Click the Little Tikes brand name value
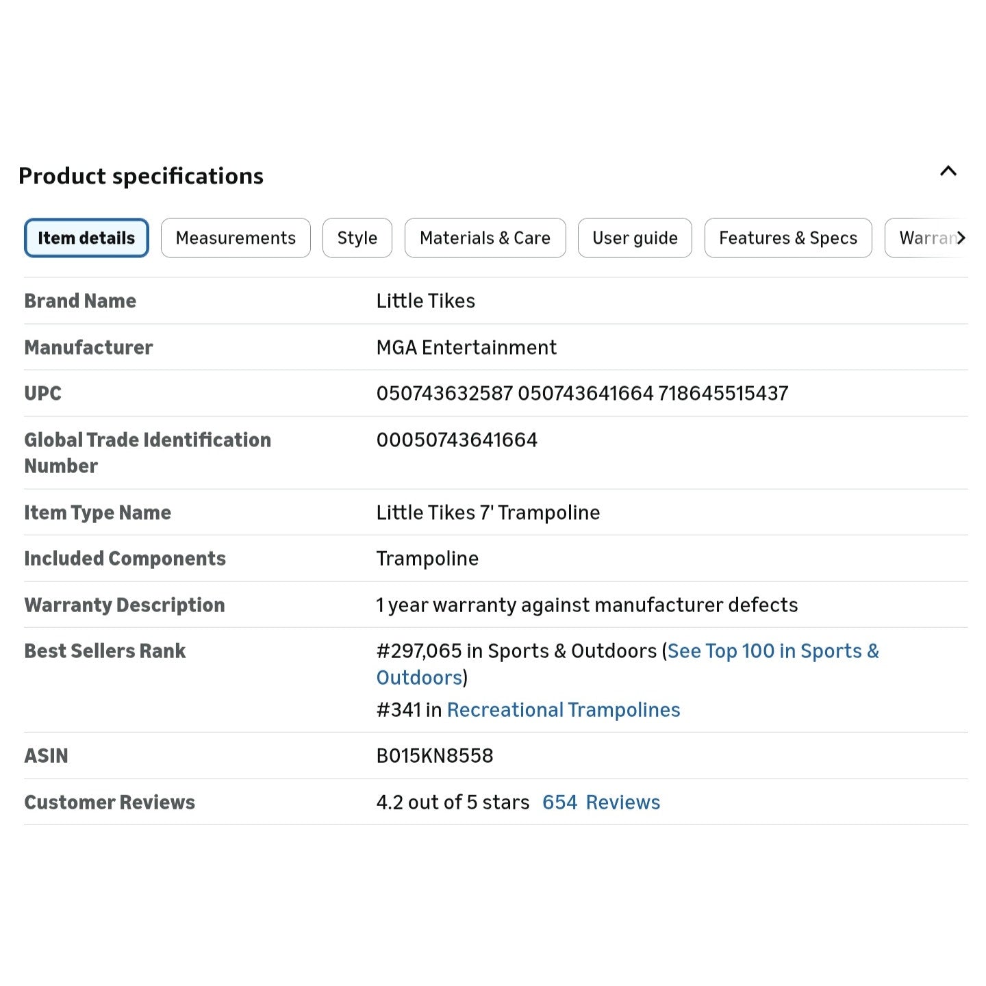The image size is (986, 986). pyautogui.click(x=426, y=301)
